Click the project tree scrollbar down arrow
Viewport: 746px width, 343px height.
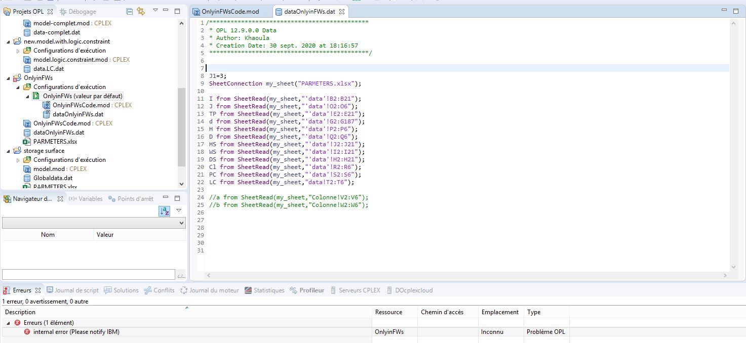click(x=182, y=184)
